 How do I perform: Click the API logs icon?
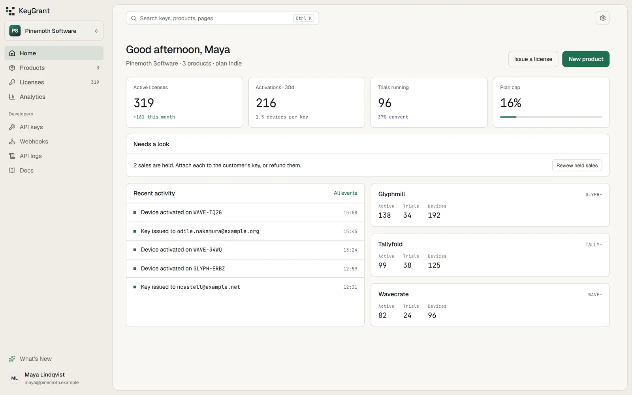coord(12,156)
